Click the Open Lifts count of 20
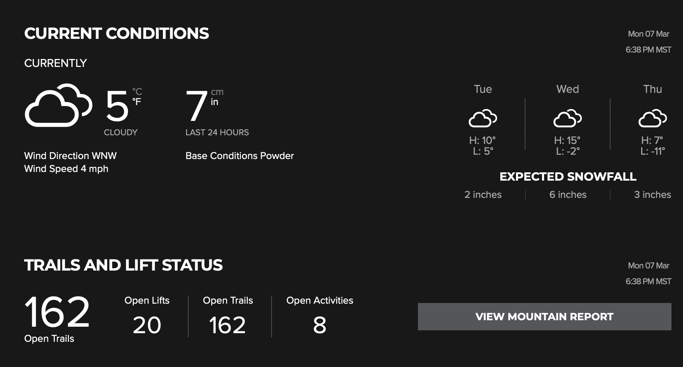 (147, 325)
